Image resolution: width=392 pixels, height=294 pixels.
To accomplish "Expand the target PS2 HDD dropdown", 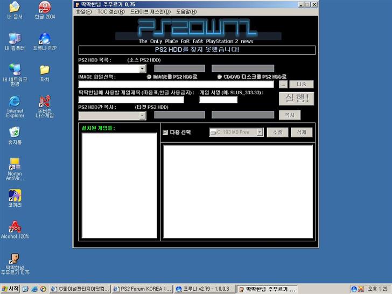I will point(143,115).
